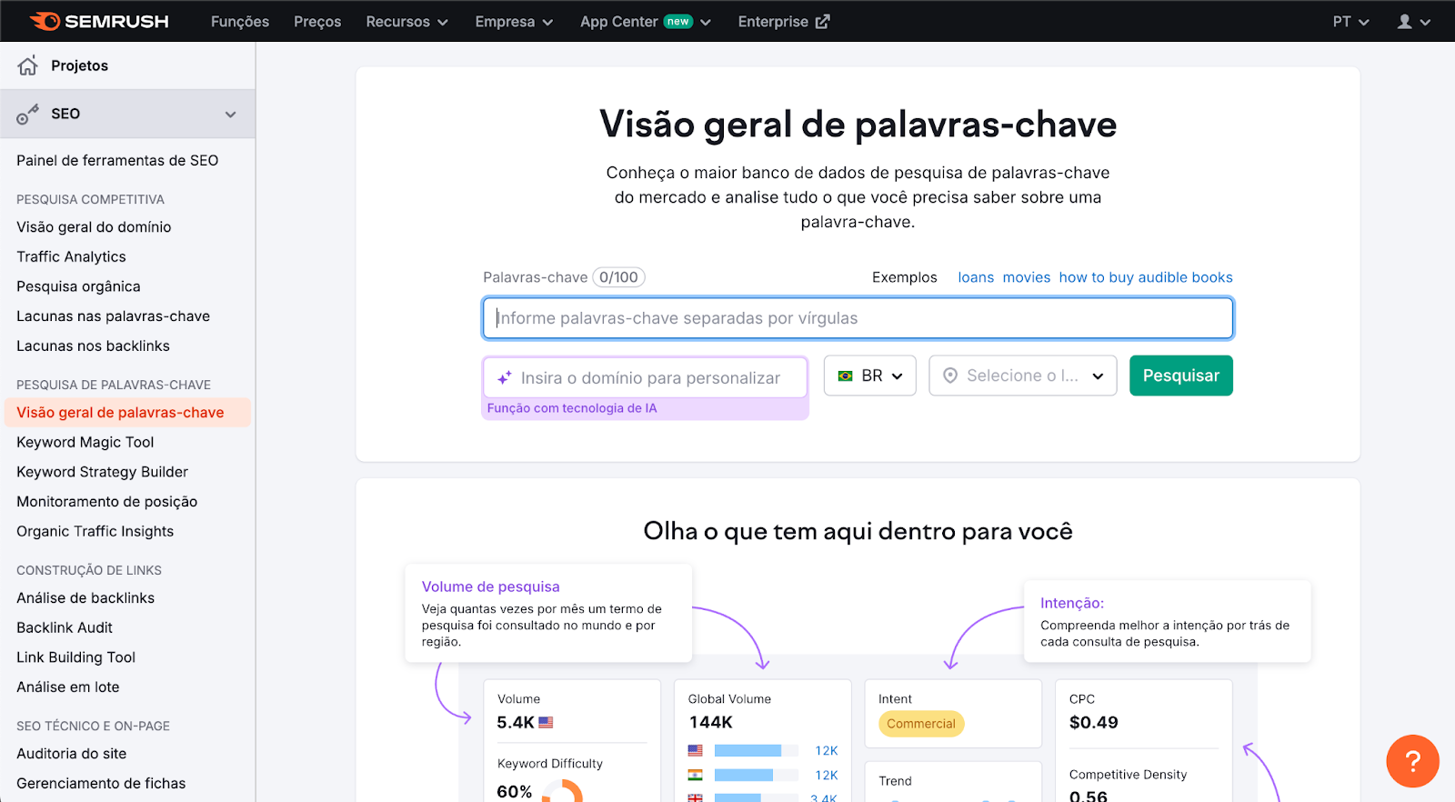Open Lacunas nas palavras-chave
Viewport: 1455px width, 802px height.
pyautogui.click(x=113, y=316)
